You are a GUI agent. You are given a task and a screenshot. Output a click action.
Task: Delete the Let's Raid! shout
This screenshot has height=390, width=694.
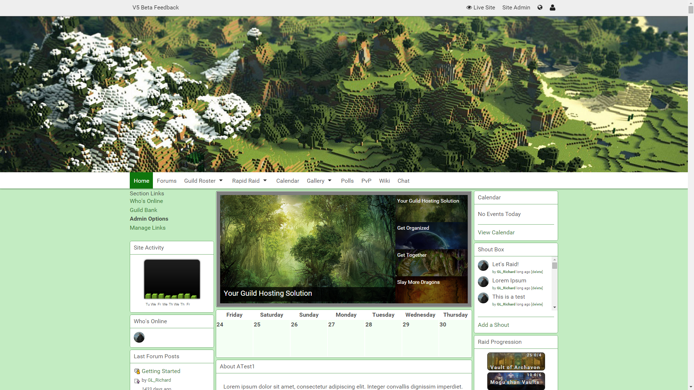(537, 272)
